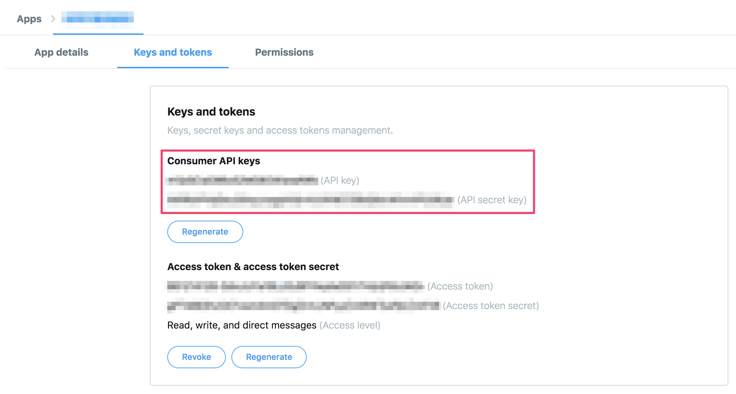Revoke the access token
Viewport: 736px width, 394px height.
[x=196, y=357]
